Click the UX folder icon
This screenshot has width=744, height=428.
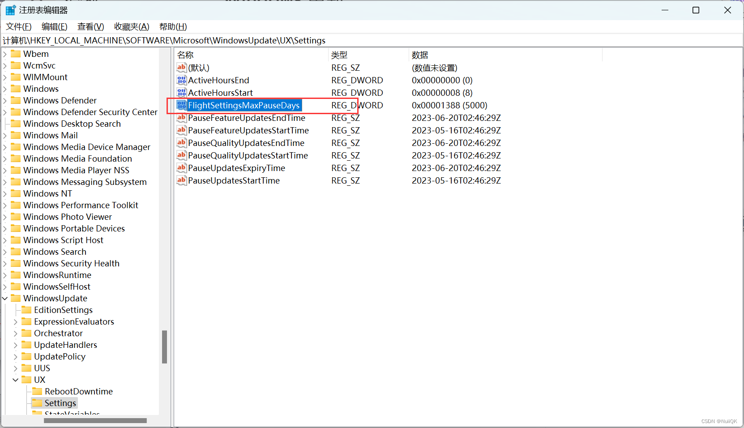coord(26,380)
